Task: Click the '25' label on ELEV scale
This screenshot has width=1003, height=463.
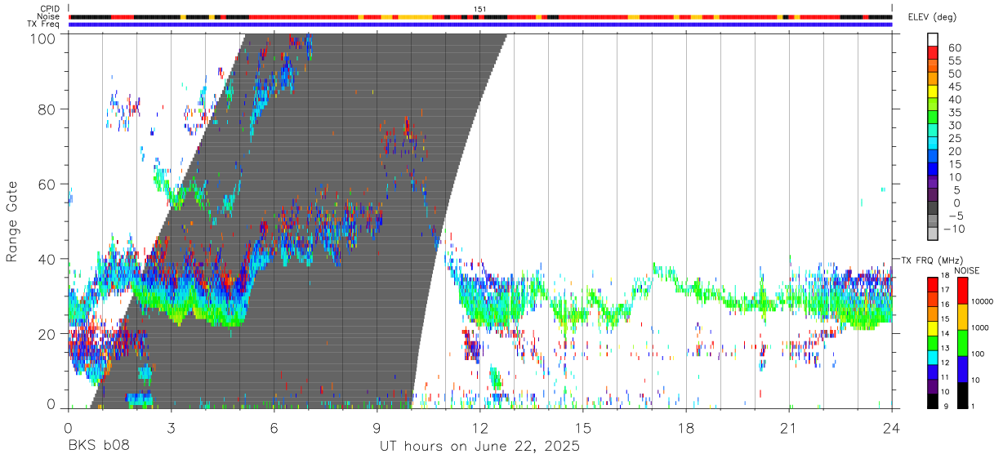Action: [x=953, y=139]
